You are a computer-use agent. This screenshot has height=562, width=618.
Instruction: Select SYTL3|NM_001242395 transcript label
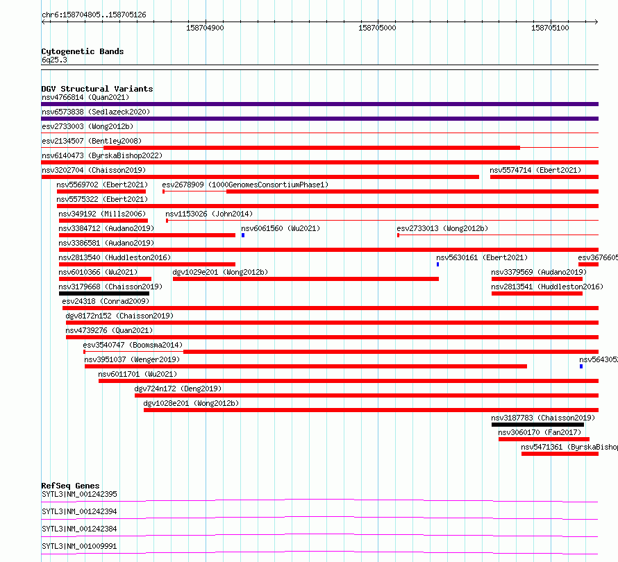pos(79,494)
